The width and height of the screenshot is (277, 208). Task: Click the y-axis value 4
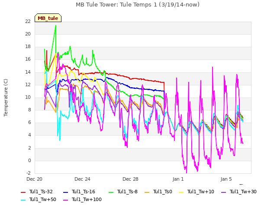tap(29, 135)
